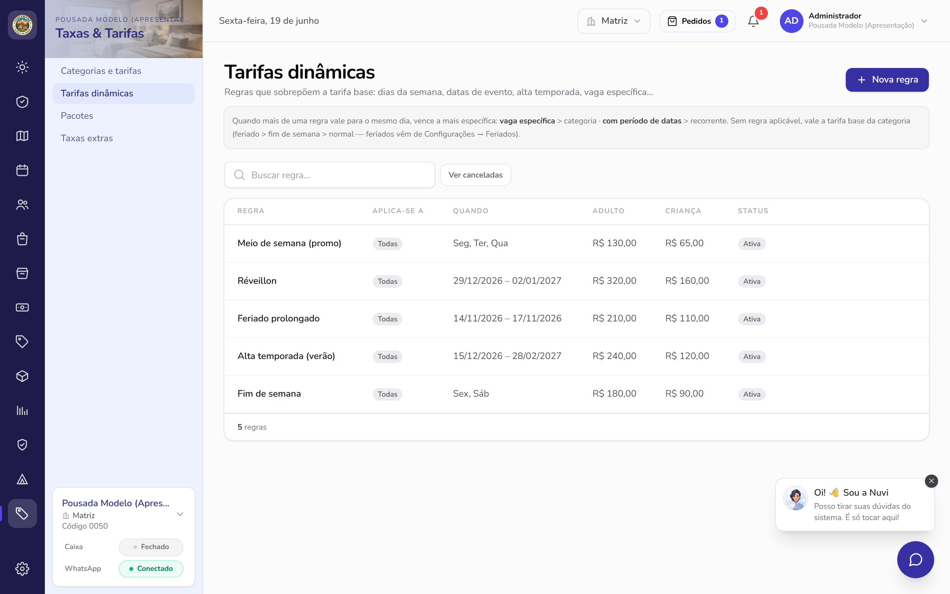Expand the Administrador account menu chevron
The image size is (950, 594).
click(x=924, y=21)
